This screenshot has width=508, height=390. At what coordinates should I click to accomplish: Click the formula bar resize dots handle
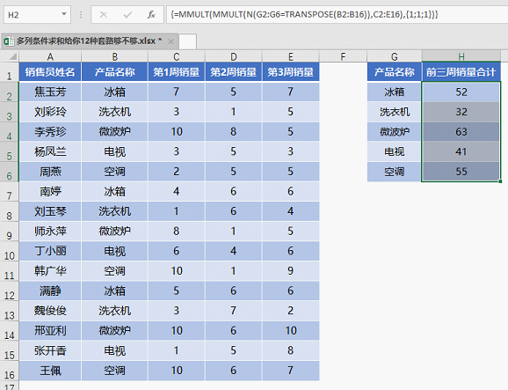click(x=81, y=14)
